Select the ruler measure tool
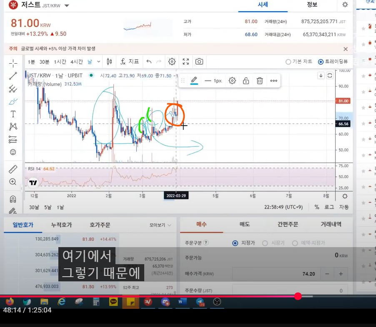This screenshot has width=376, height=327. (13, 169)
